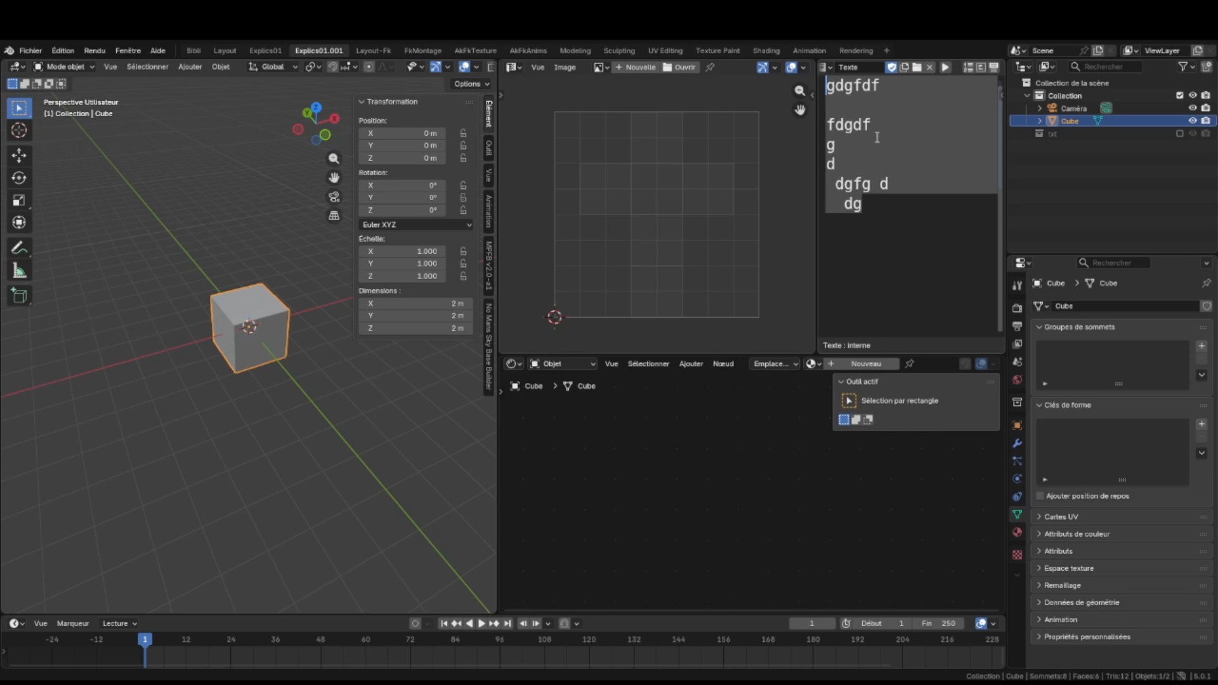Open the Mode objet dropdown

[64, 67]
